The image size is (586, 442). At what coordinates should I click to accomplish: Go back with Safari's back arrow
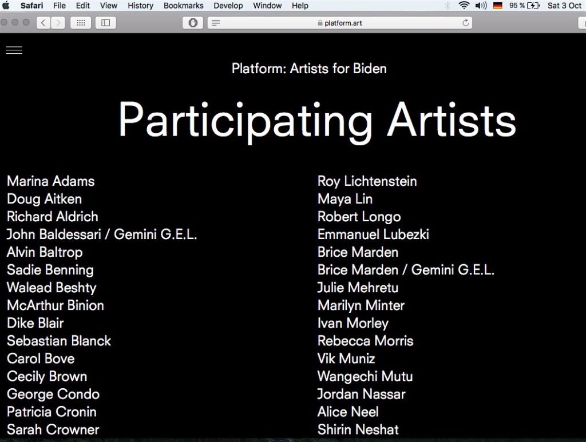[43, 23]
